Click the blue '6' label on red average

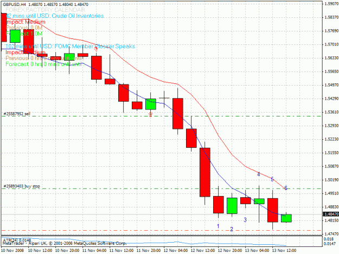(286, 188)
